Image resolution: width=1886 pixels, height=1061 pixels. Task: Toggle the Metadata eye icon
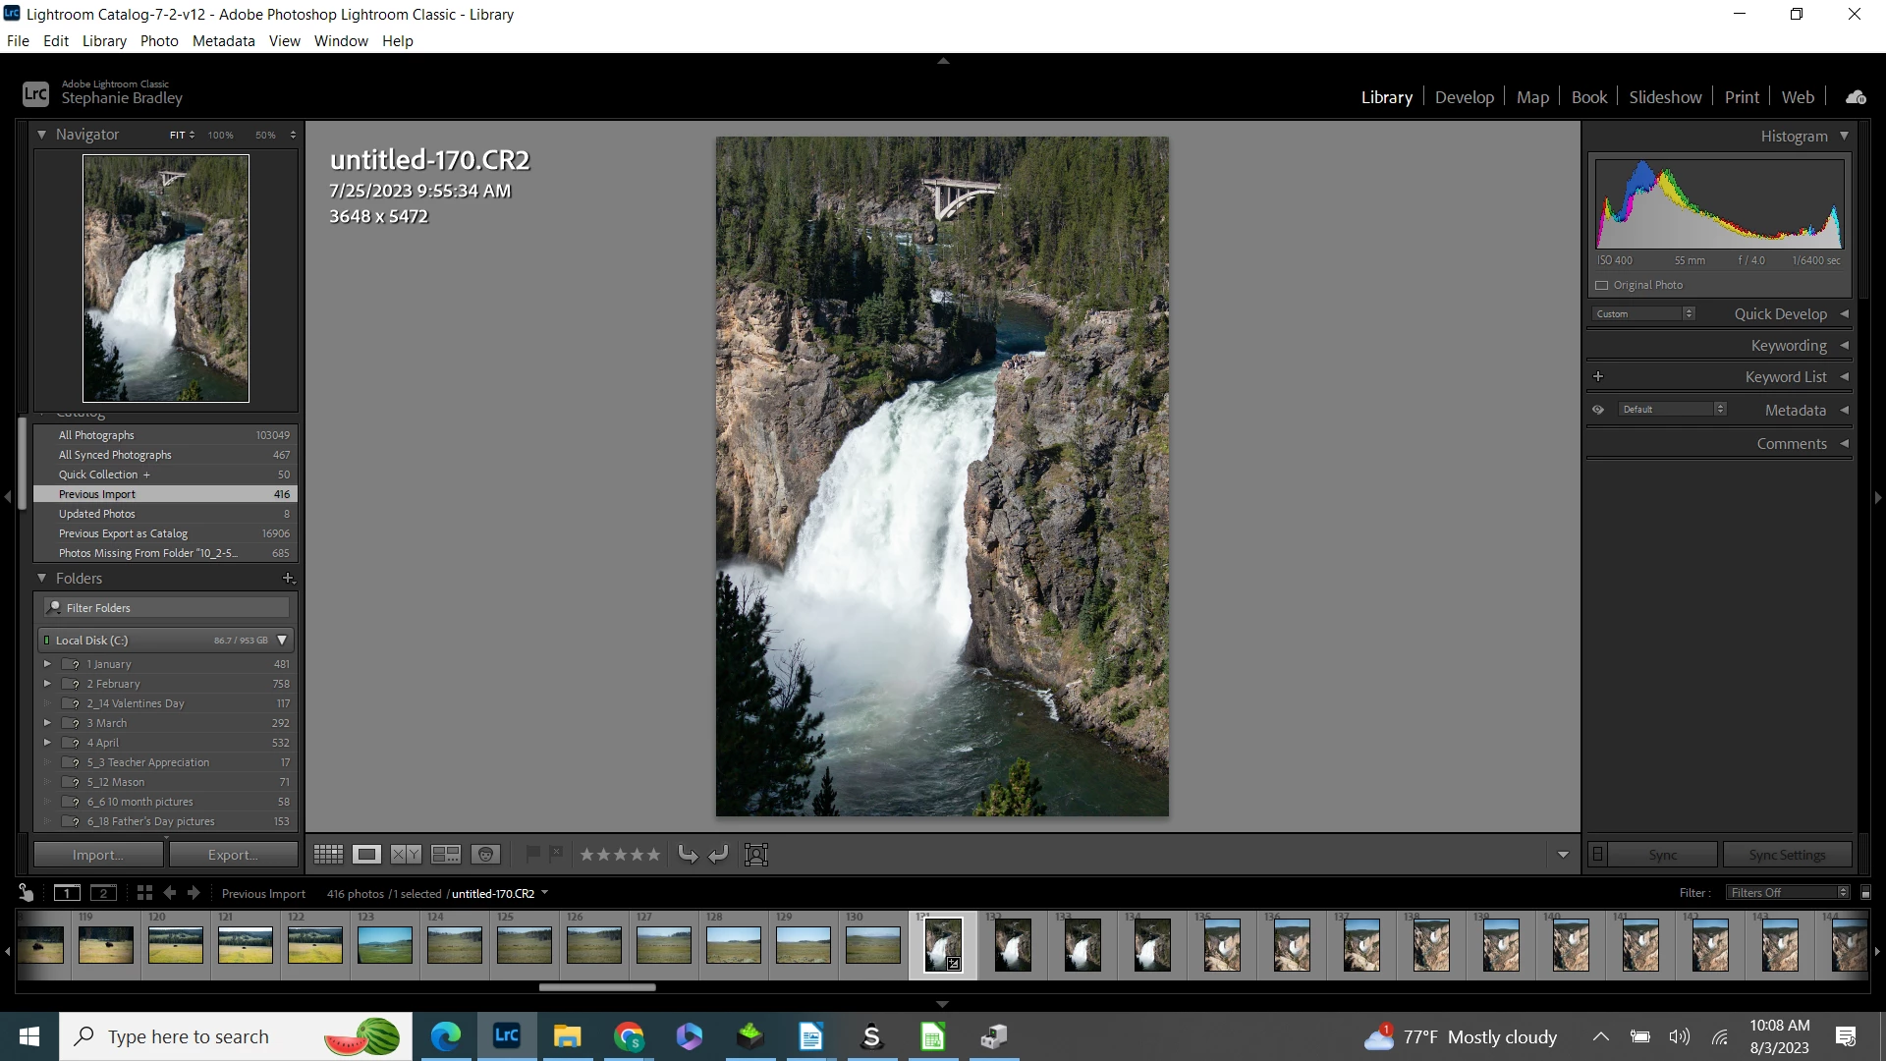pos(1598,410)
